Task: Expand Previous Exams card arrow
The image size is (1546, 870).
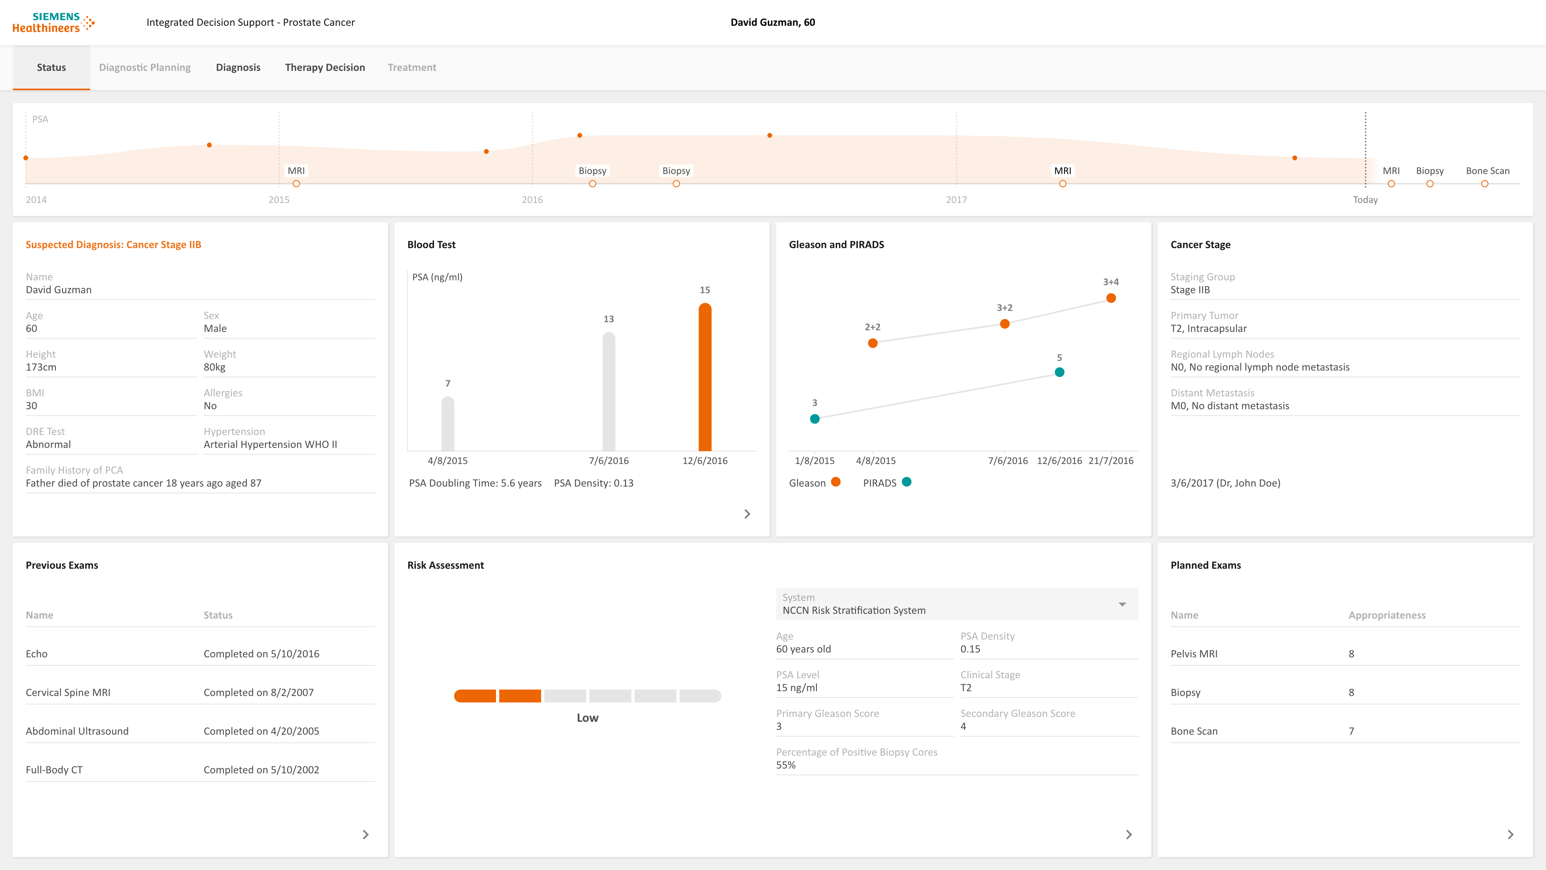Action: [x=366, y=835]
